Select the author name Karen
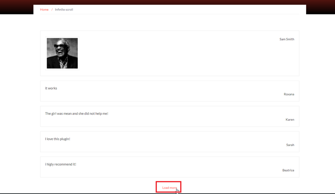Screen dimensions: 335x194 [290, 119]
